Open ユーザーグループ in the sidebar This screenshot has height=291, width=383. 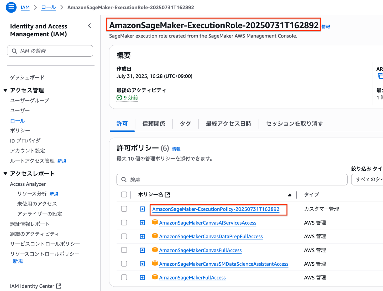30,100
